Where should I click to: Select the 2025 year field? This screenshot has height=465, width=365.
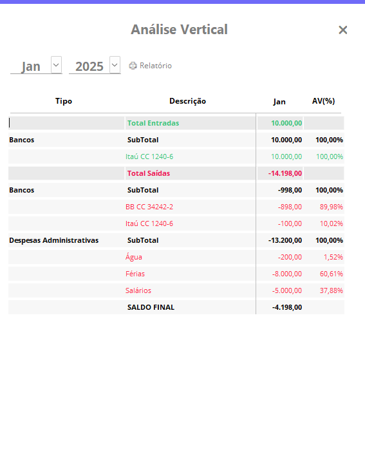89,66
